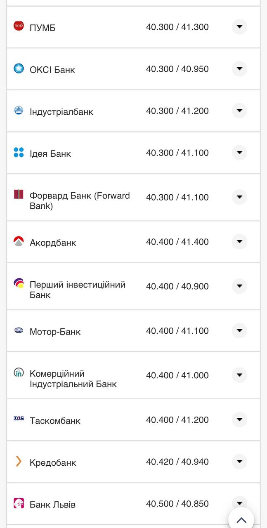
Task: Expand details for Форвард Банк
Action: click(239, 197)
